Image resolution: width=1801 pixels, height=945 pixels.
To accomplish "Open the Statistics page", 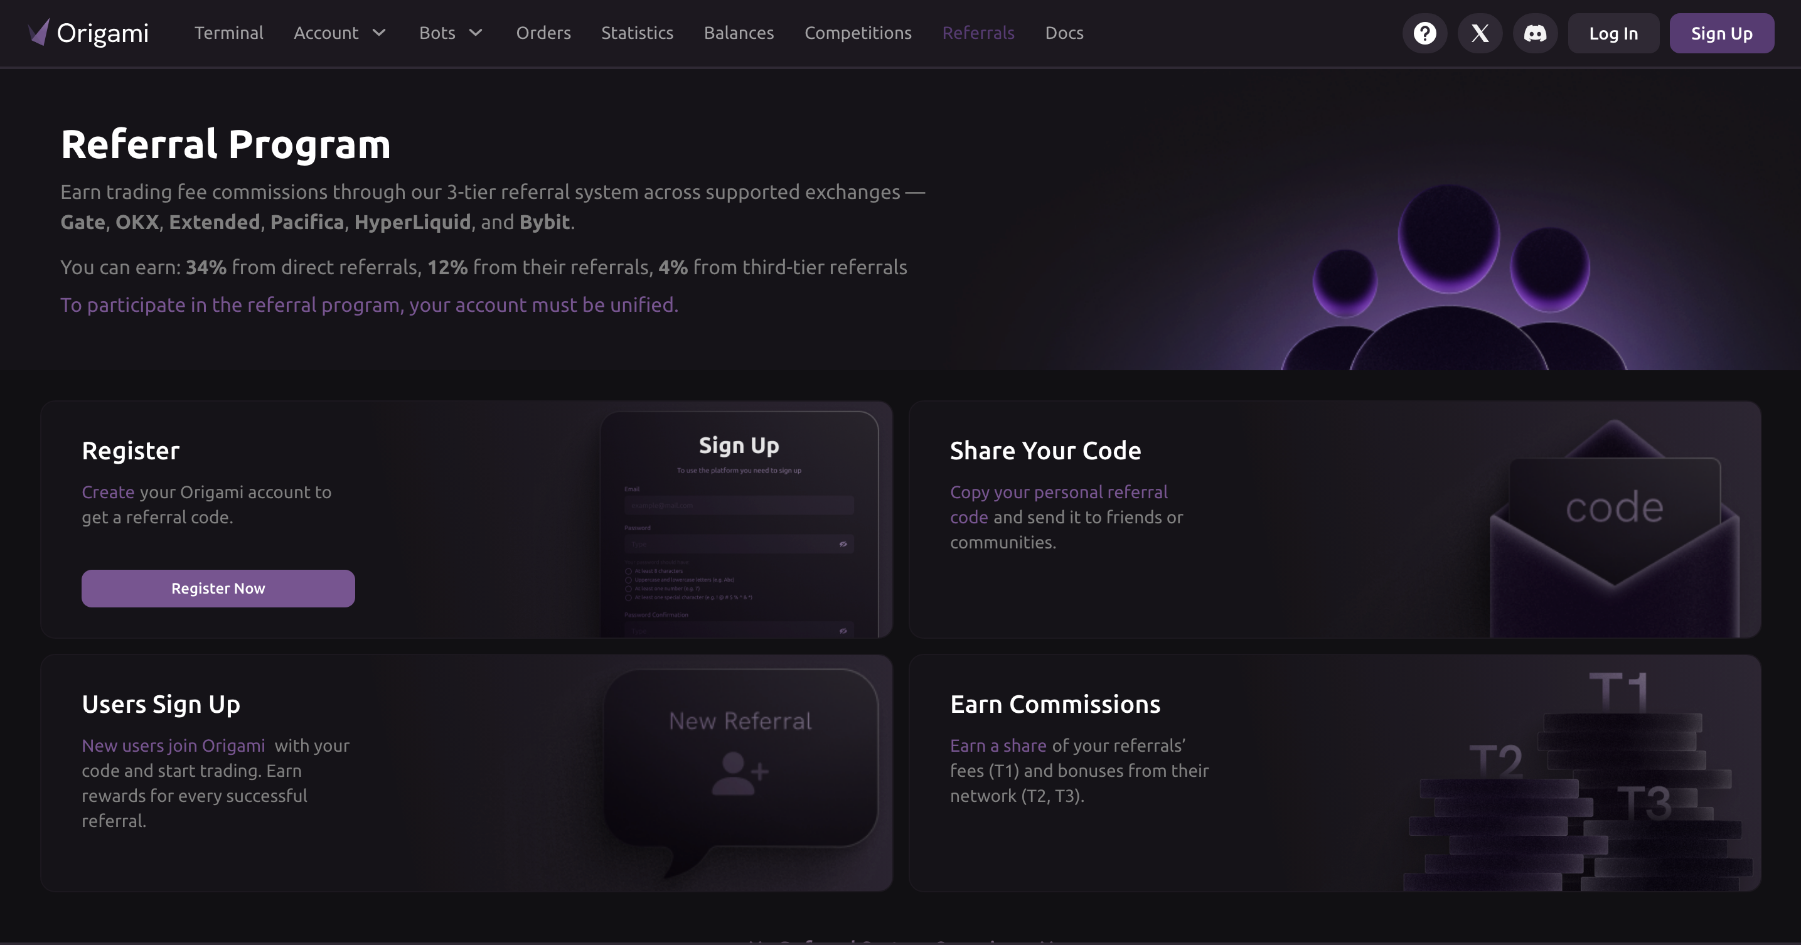I will pyautogui.click(x=636, y=33).
